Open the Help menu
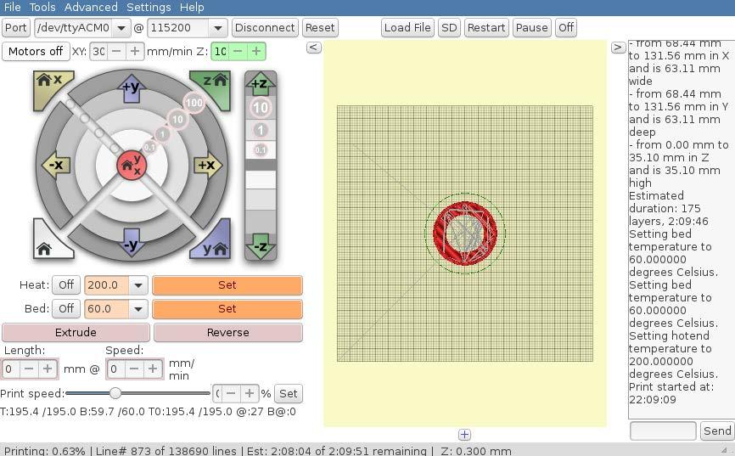Viewport: 735px width, 456px height. [192, 8]
